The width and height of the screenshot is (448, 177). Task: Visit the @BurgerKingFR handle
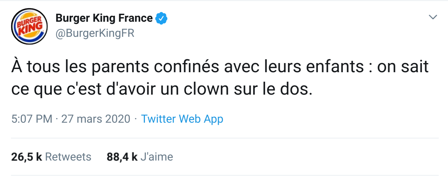point(95,33)
